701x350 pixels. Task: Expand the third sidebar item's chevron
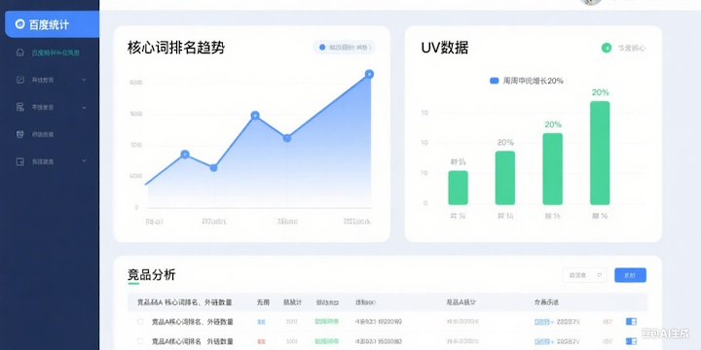pyautogui.click(x=84, y=107)
